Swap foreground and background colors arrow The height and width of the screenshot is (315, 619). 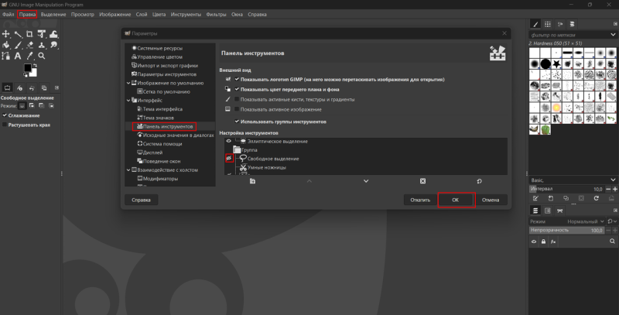(35, 66)
